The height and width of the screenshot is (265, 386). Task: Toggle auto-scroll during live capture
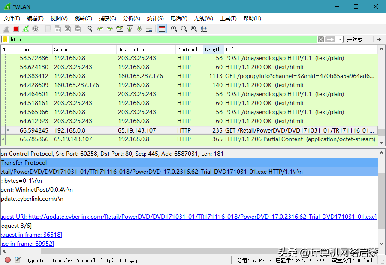(150, 29)
